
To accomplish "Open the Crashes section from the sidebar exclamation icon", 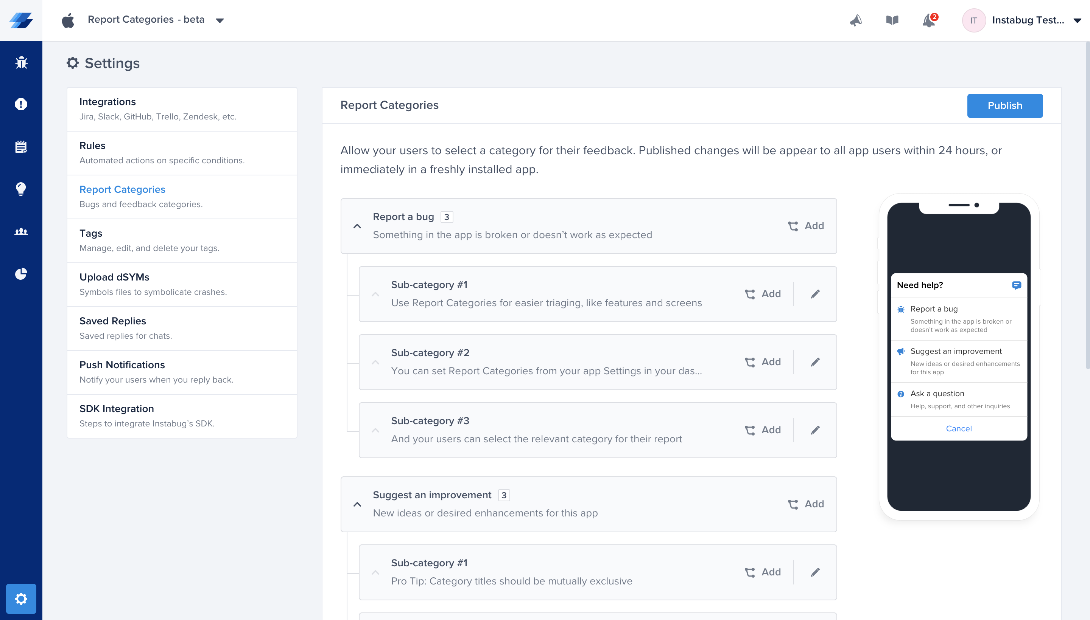I will (21, 104).
